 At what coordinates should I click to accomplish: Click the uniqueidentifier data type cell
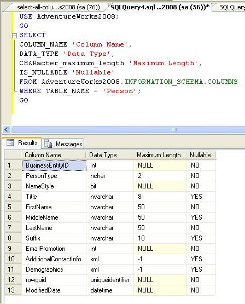(x=110, y=280)
